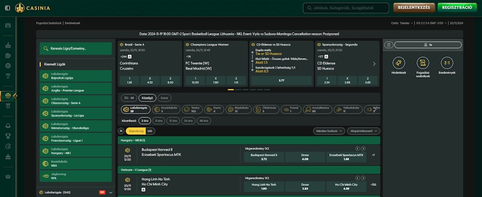Click previous market arrow for Budapest Honved II
This screenshot has width=482, height=197.
tap(358, 148)
